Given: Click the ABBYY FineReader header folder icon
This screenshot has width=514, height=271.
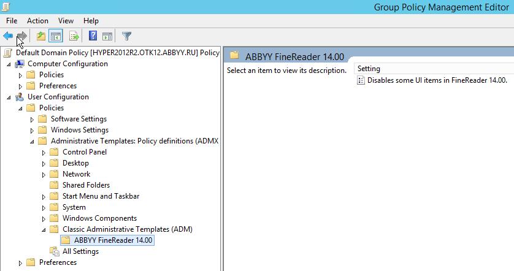Looking at the screenshot, I should 234,55.
